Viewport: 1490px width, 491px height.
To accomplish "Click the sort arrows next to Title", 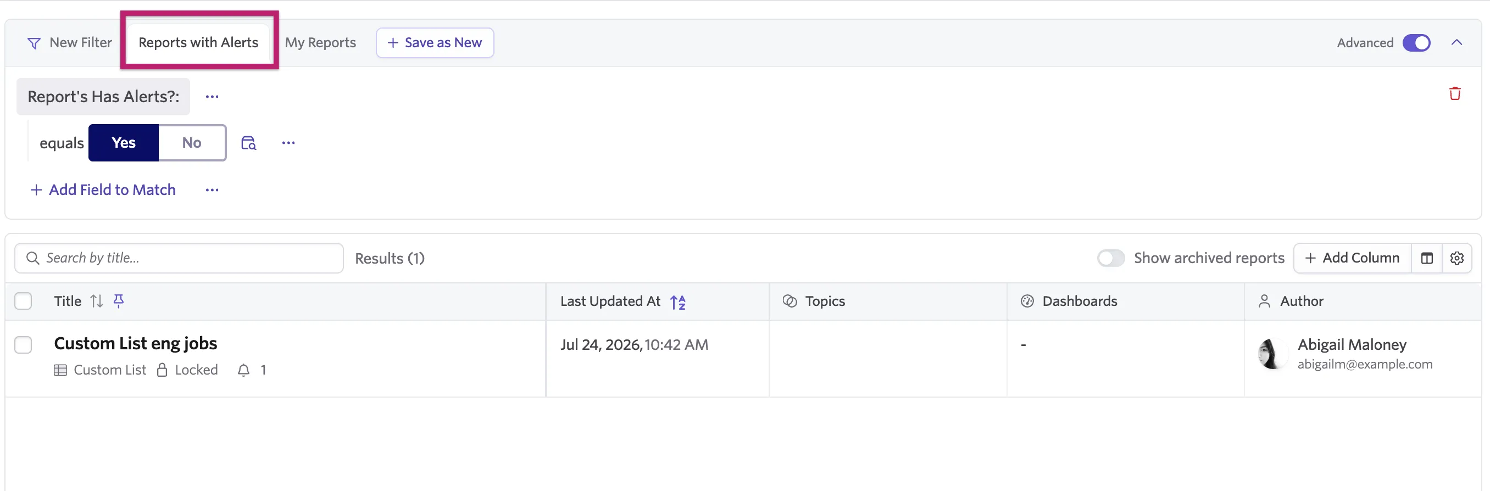I will pos(97,302).
